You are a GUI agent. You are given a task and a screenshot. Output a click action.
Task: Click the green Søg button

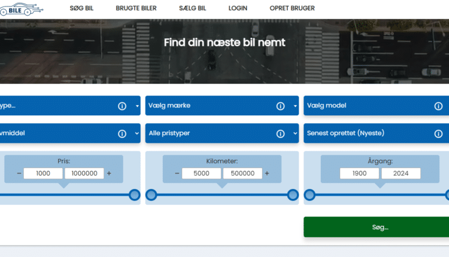pyautogui.click(x=376, y=227)
